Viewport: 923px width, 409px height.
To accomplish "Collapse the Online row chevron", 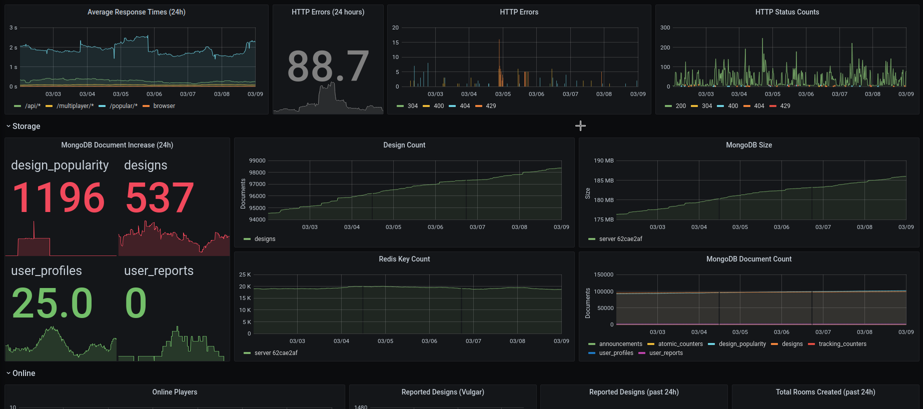I will 9,373.
